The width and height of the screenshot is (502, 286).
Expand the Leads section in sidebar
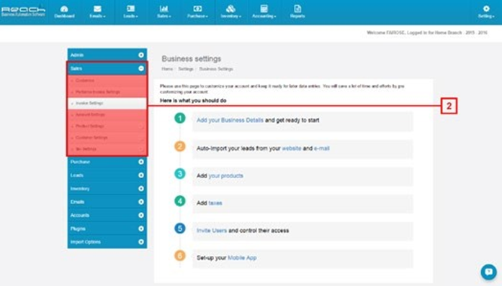107,175
